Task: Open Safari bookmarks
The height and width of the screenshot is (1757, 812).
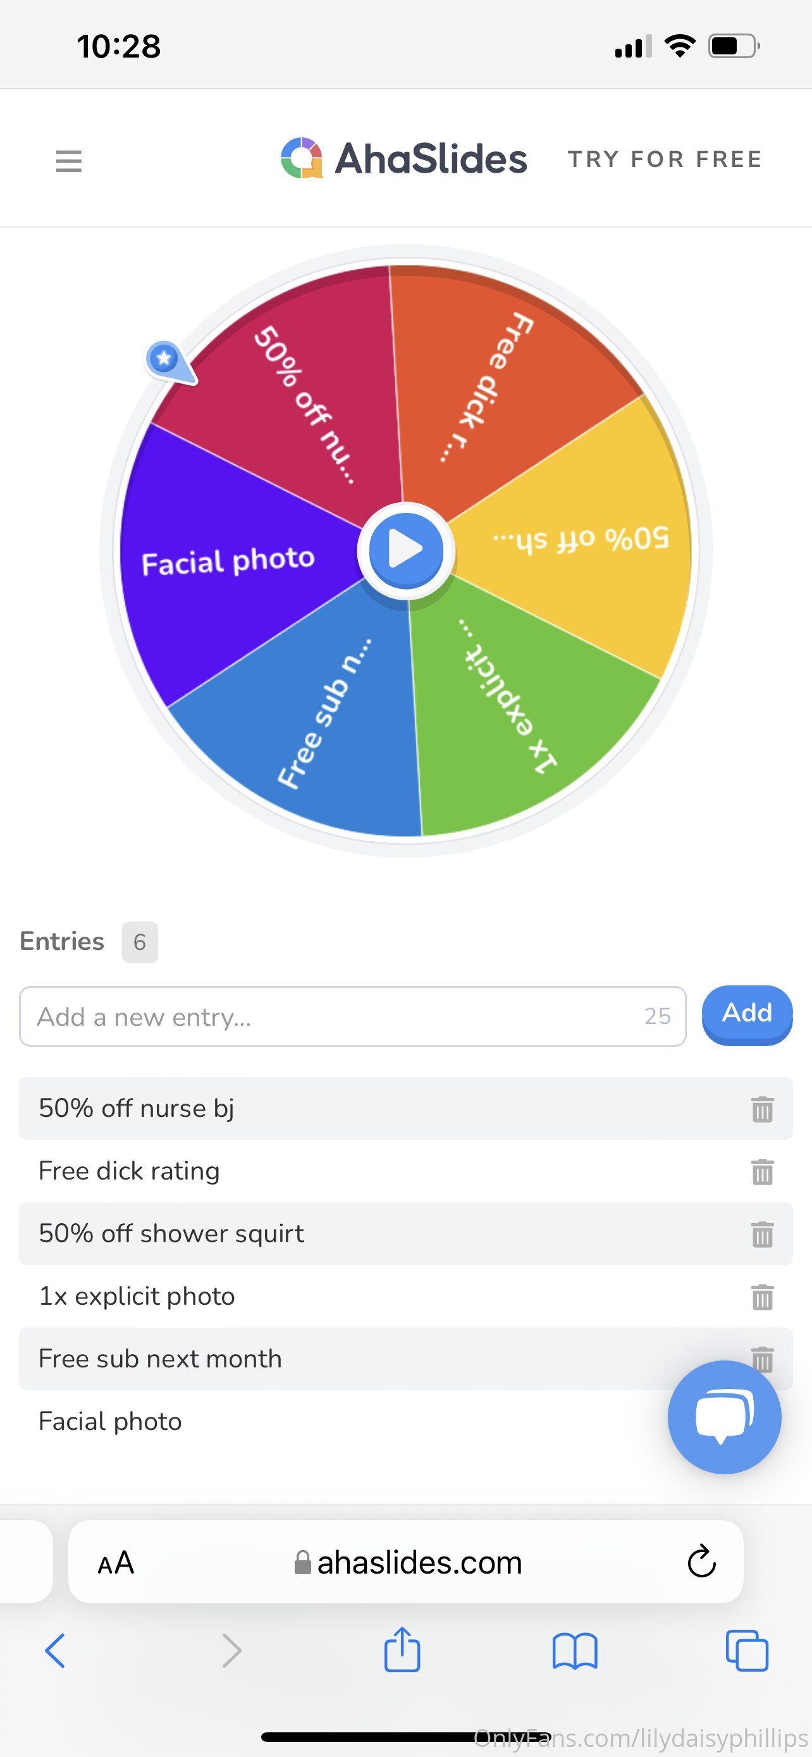Action: (574, 1651)
